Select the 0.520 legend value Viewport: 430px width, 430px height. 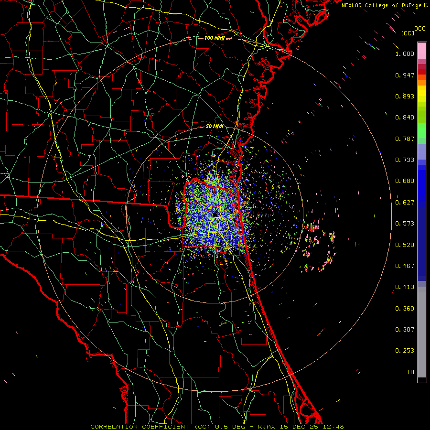pyautogui.click(x=405, y=245)
